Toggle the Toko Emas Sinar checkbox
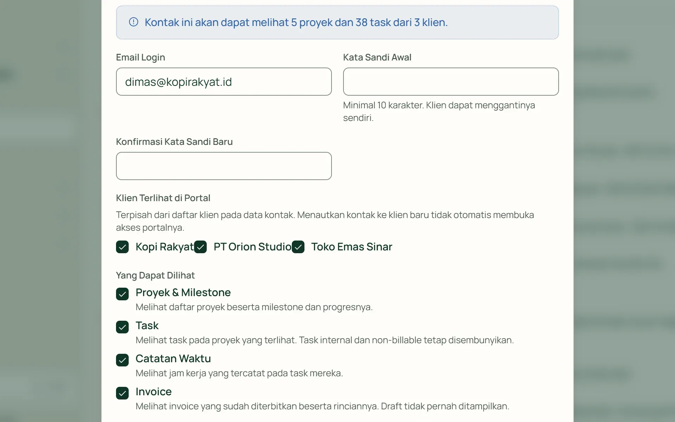The image size is (675, 422). tap(298, 247)
